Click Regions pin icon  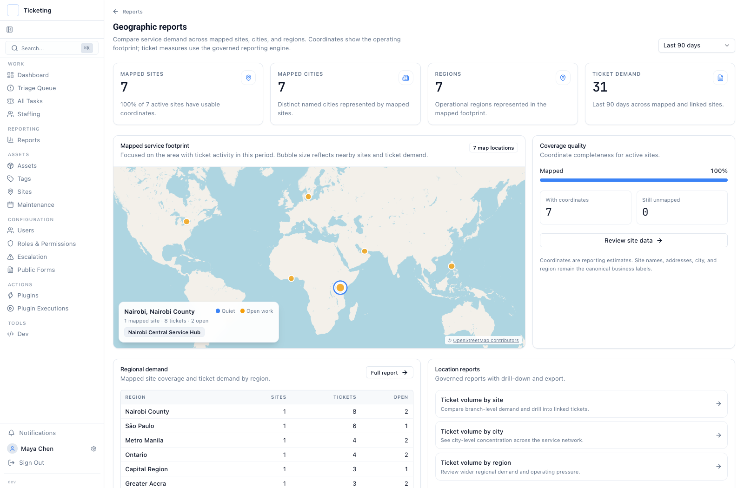[563, 78]
